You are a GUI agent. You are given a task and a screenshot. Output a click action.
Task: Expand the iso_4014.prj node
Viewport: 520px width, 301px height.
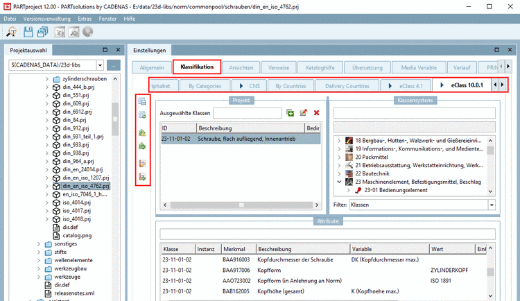(46, 203)
